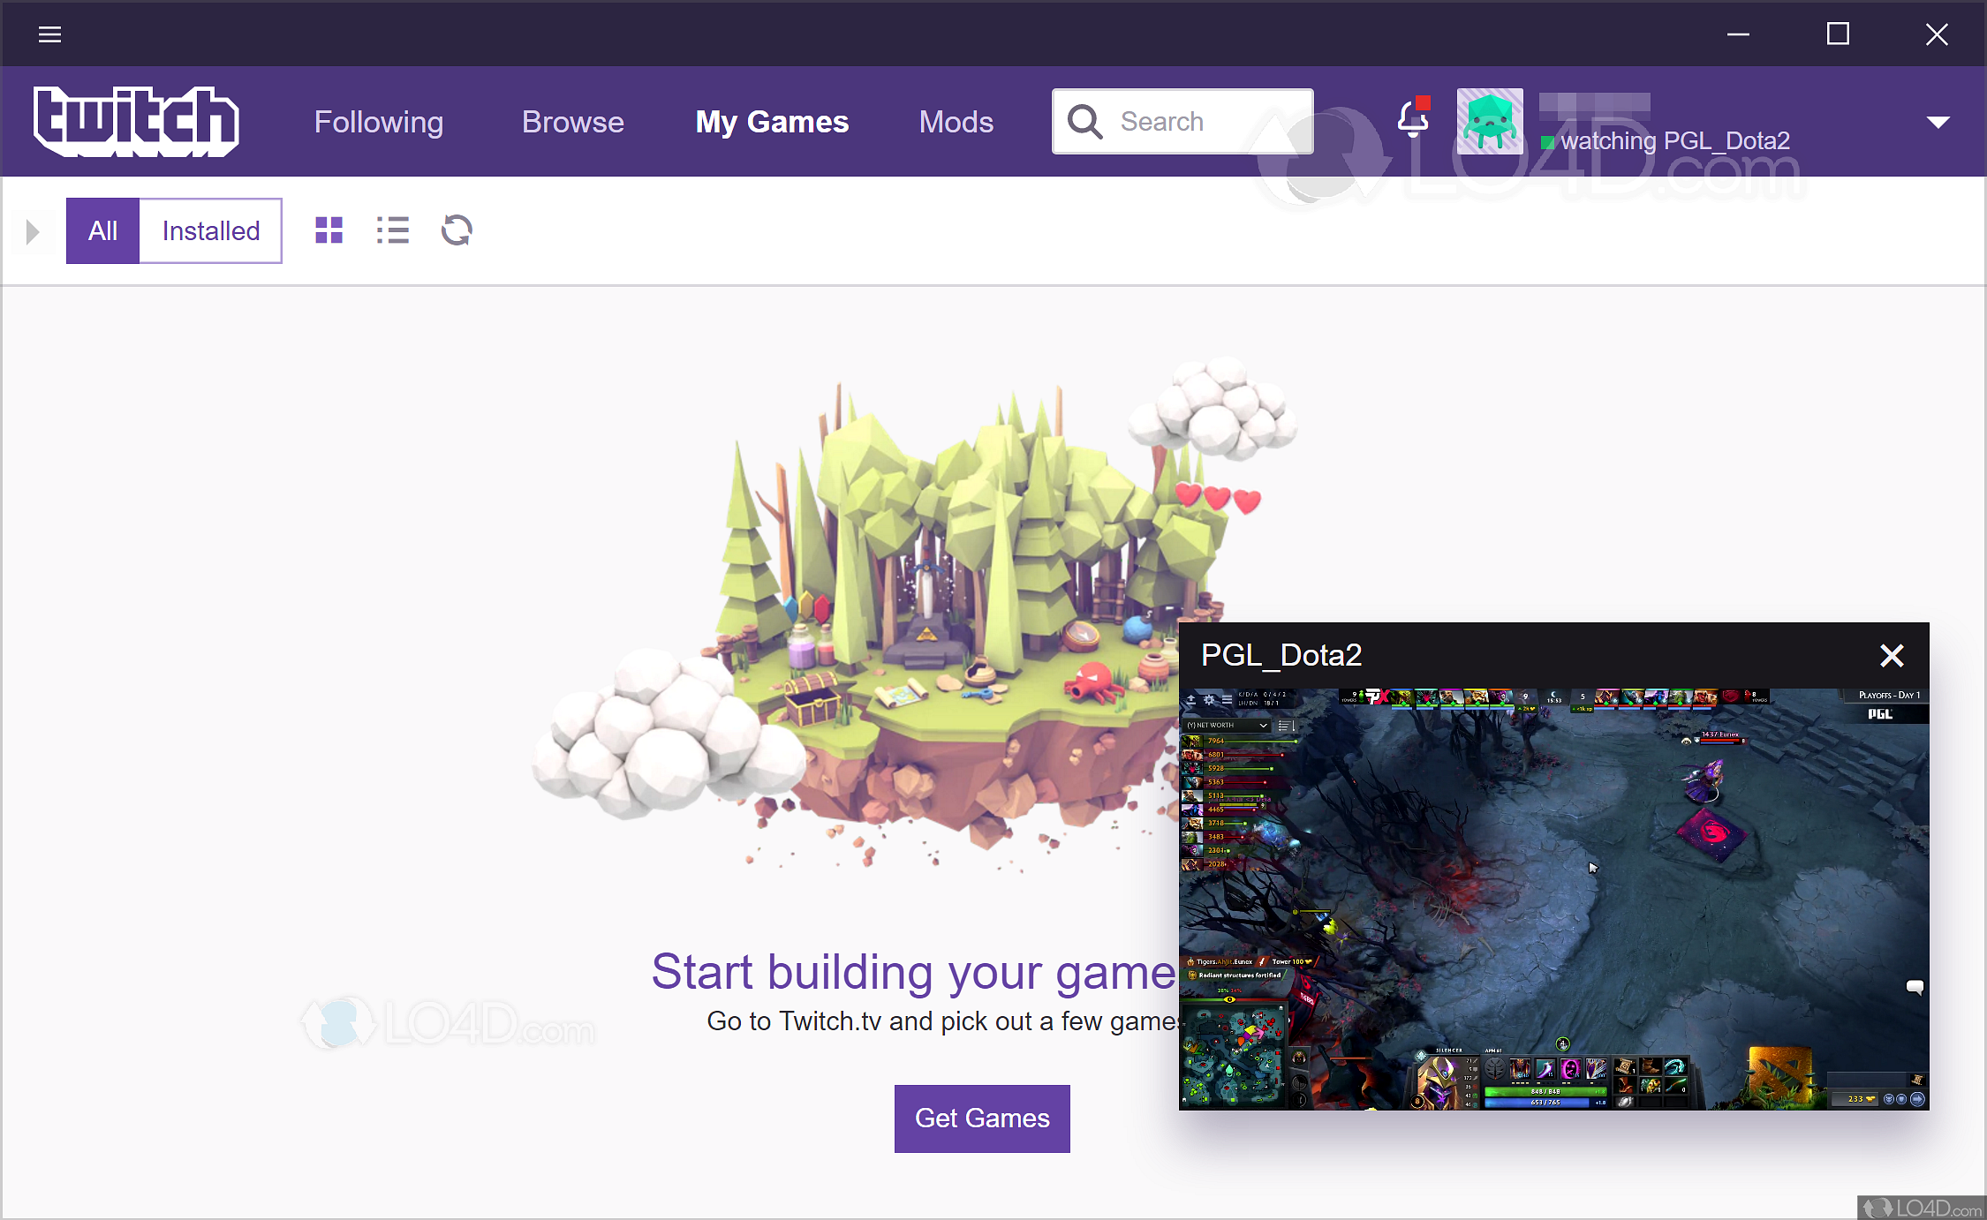Click the user avatar icon
Screen dimensions: 1987x1220
coord(1492,121)
